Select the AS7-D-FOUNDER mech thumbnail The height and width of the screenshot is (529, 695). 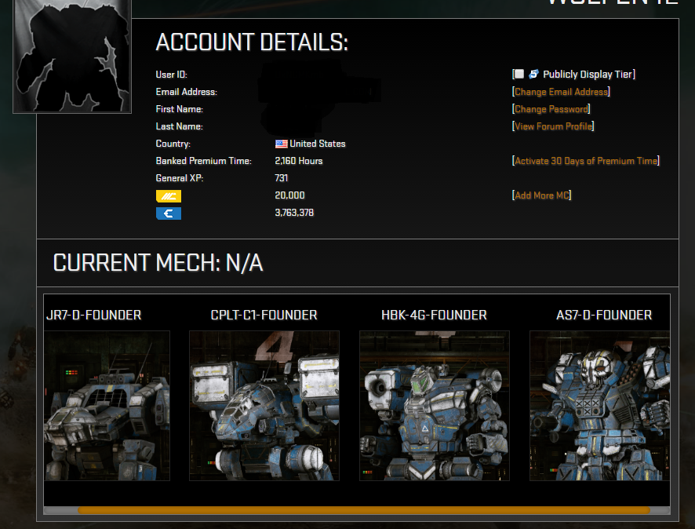click(600, 406)
